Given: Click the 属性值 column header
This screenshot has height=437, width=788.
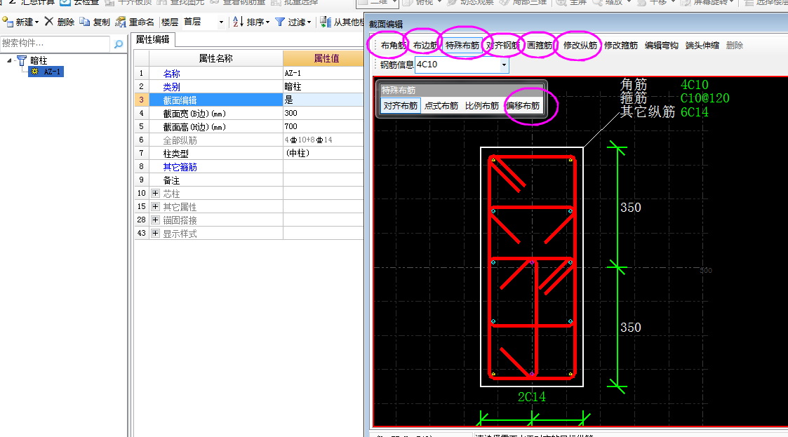Looking at the screenshot, I should [323, 58].
